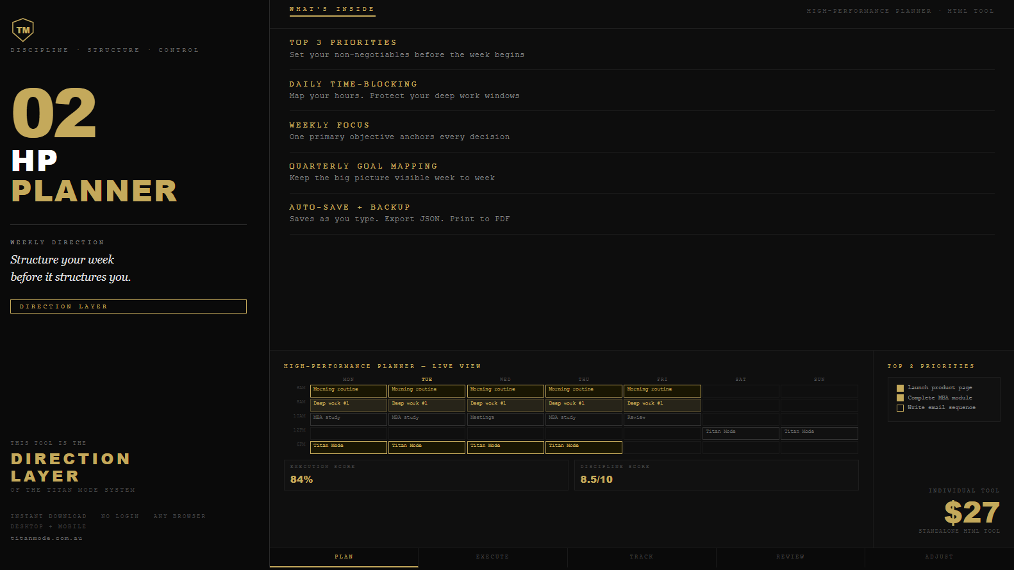Click Friday's Morning routine block

coord(663,390)
